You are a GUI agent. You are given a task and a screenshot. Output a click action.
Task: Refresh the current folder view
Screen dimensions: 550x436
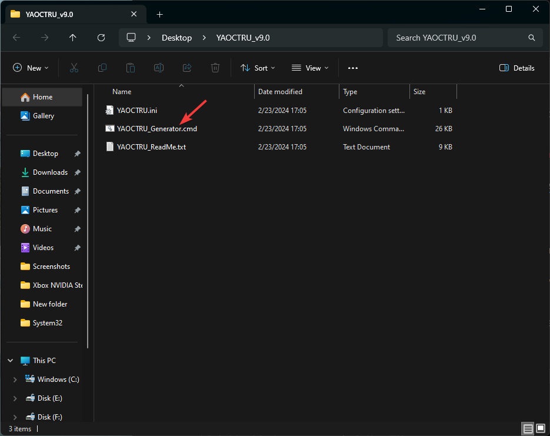(101, 38)
